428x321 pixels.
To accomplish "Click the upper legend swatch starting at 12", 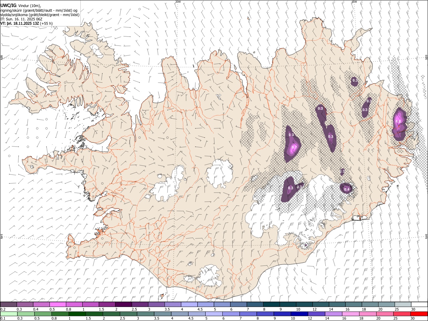I will pos(320,304).
